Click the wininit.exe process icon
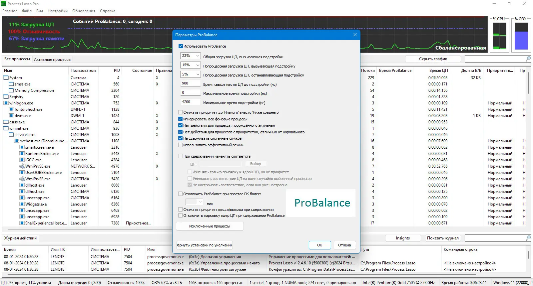 (x=6, y=128)
